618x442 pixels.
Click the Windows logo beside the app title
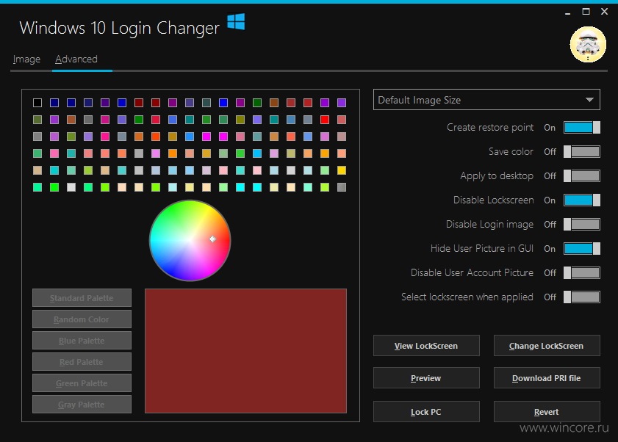click(x=236, y=21)
